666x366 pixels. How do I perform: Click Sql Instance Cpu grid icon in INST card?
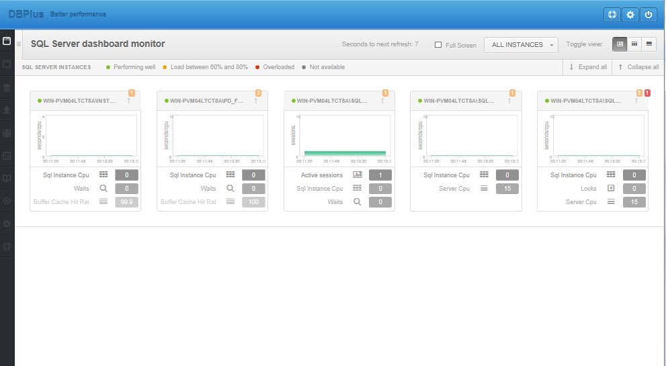click(x=103, y=175)
